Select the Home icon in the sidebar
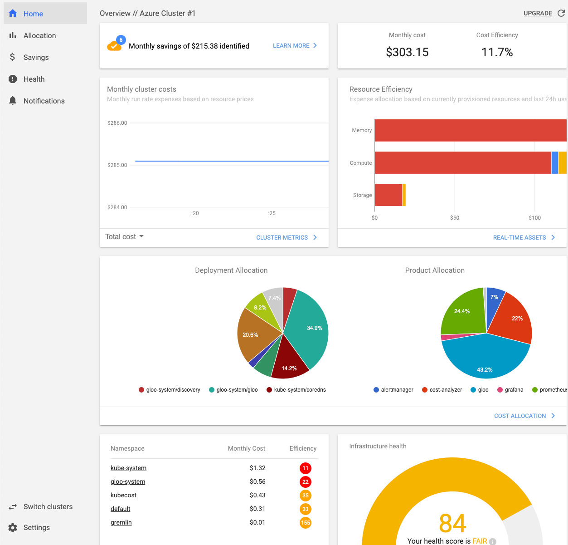This screenshot has height=545, width=568. pos(13,14)
